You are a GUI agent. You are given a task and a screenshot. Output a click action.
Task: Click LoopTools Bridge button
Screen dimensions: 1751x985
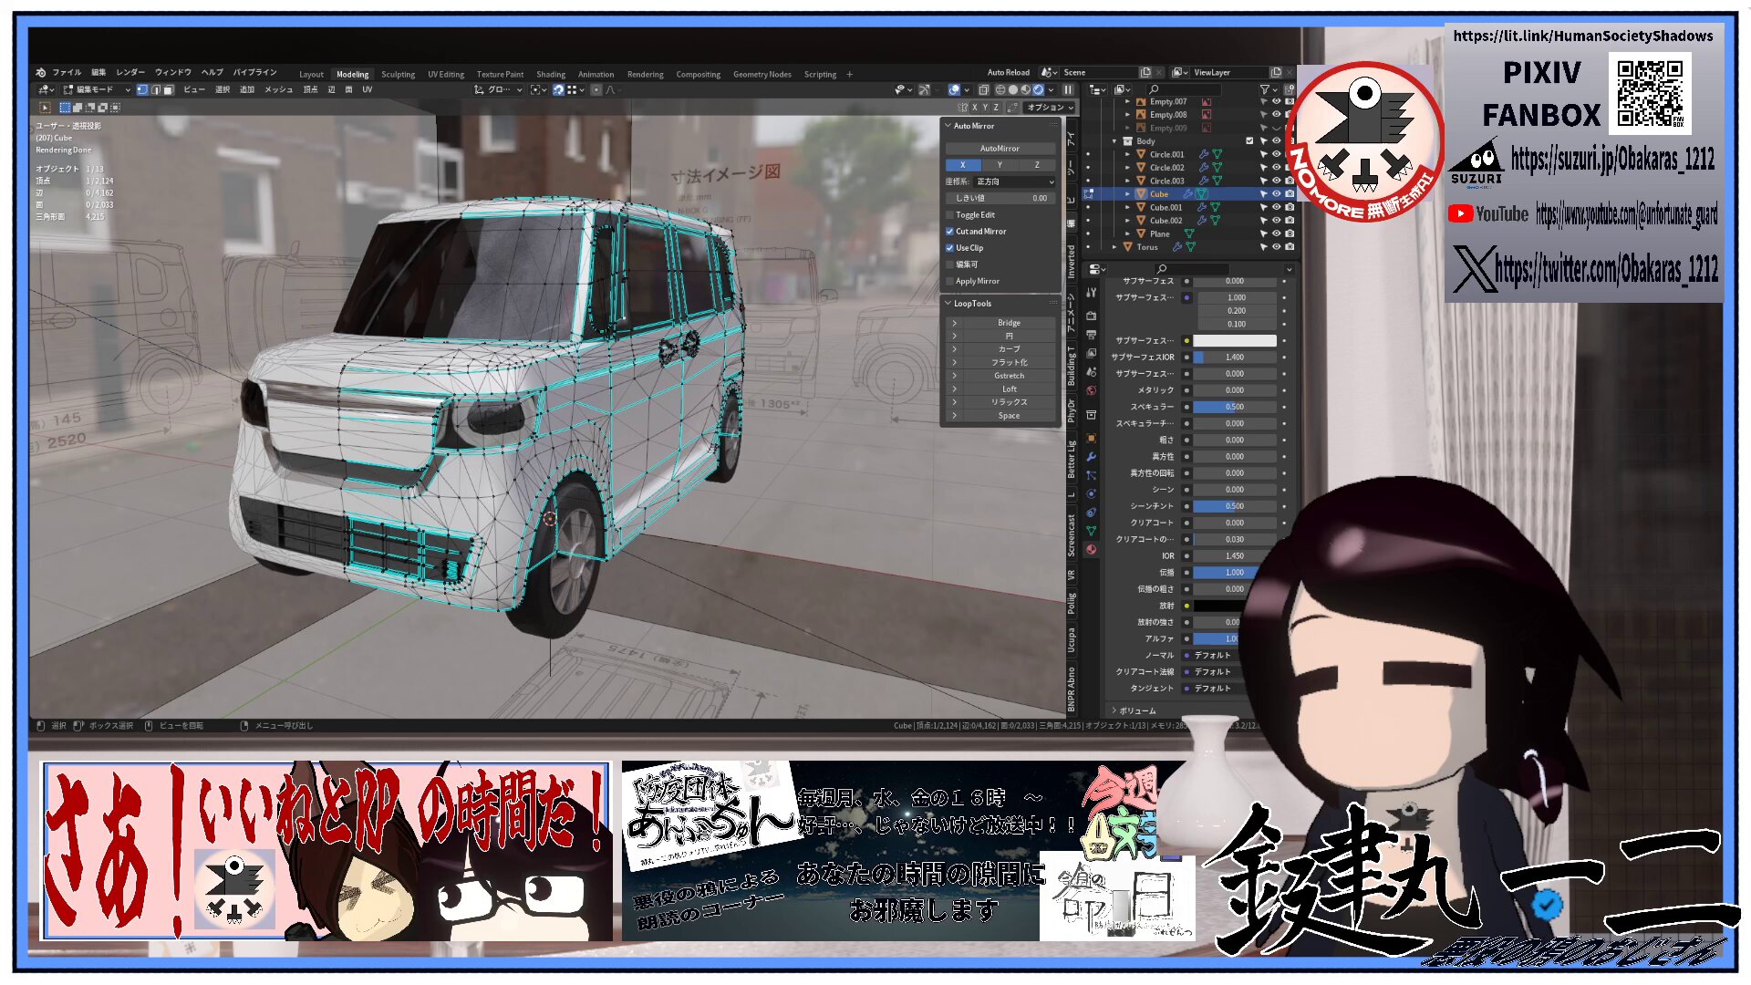(x=1009, y=323)
